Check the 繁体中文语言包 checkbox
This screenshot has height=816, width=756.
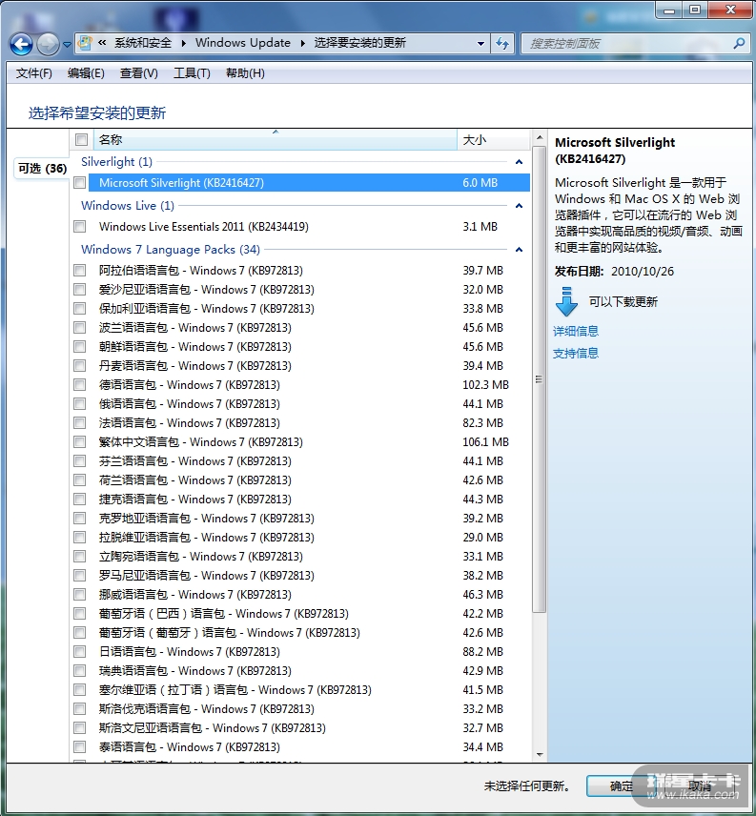[80, 441]
